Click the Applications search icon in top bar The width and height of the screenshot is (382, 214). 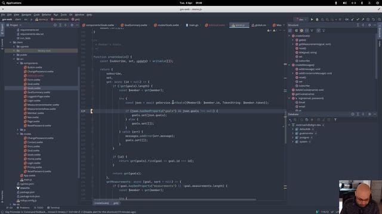click(3, 3)
